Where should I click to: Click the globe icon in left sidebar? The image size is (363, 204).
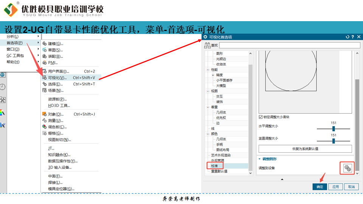click(x=2, y=75)
